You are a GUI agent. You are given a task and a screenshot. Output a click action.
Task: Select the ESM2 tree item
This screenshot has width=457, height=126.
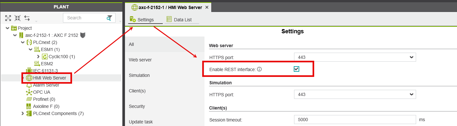tap(47, 64)
